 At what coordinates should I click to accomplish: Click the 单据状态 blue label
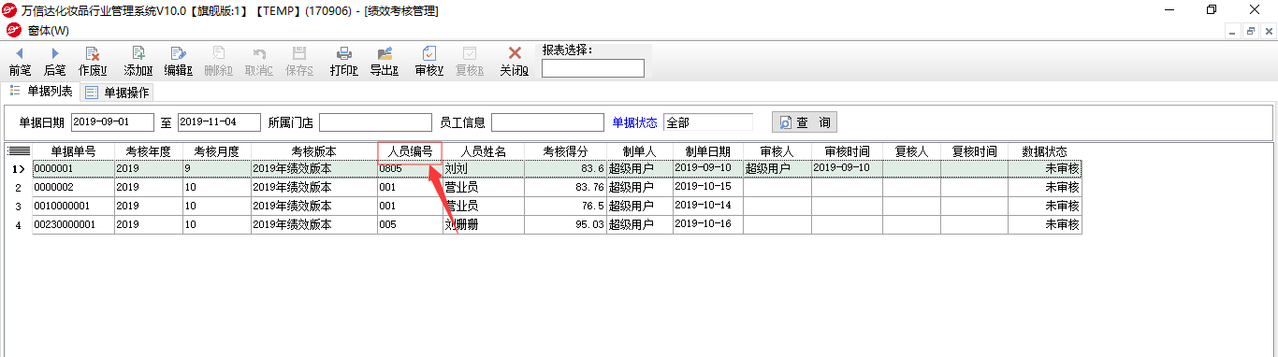[635, 122]
